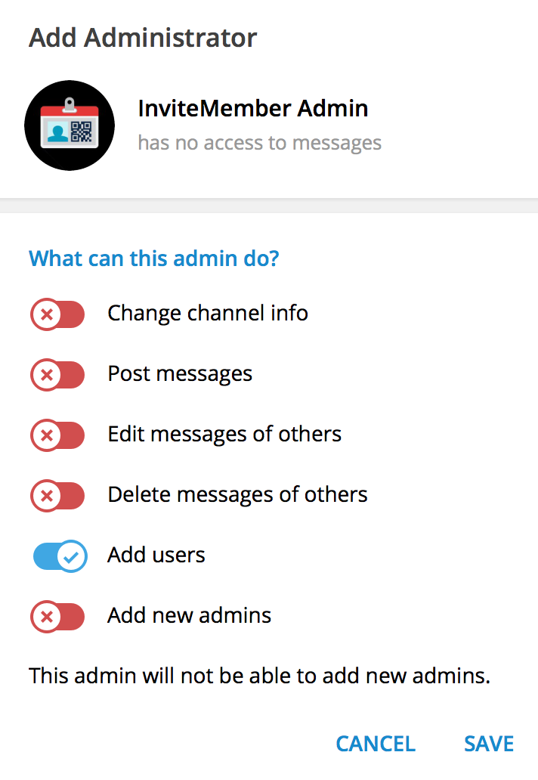
Task: Click the 'Add users' label text
Action: (x=156, y=555)
